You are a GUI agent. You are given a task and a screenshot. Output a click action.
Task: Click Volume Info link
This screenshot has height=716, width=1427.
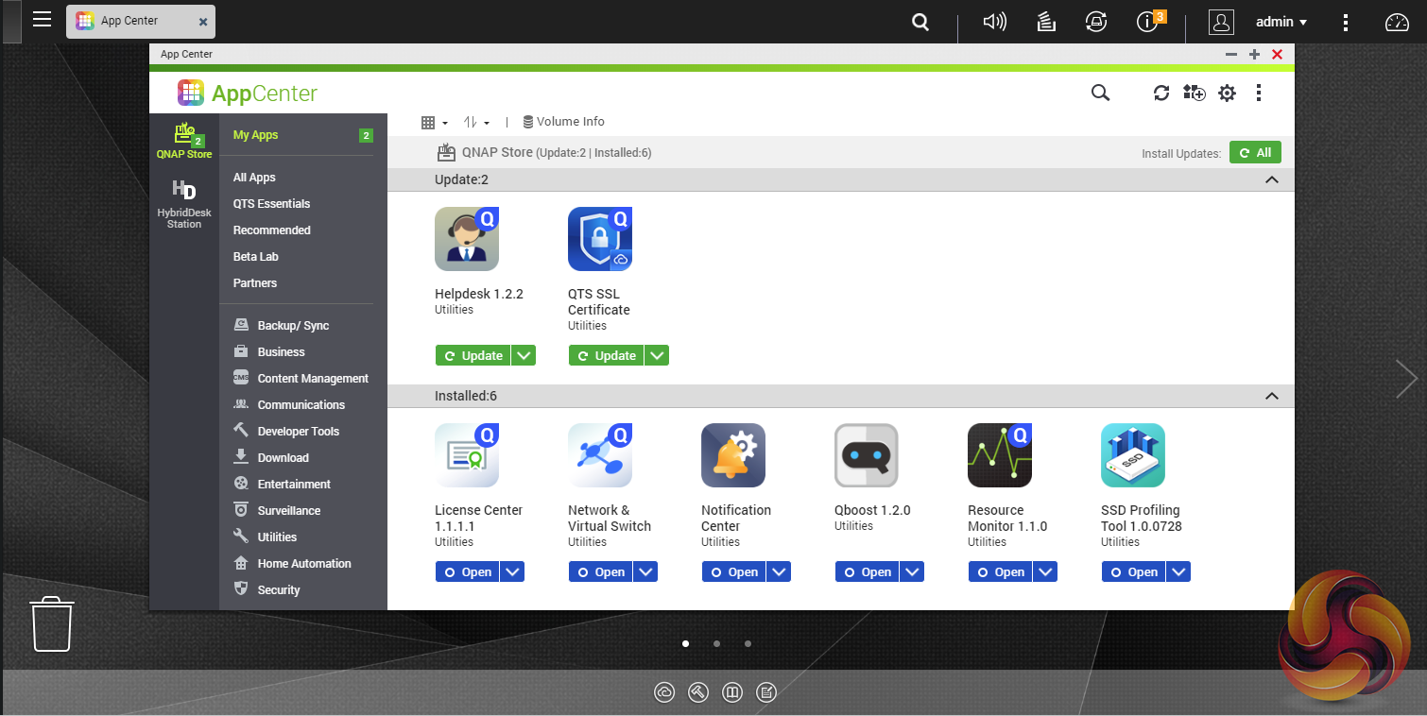563,122
